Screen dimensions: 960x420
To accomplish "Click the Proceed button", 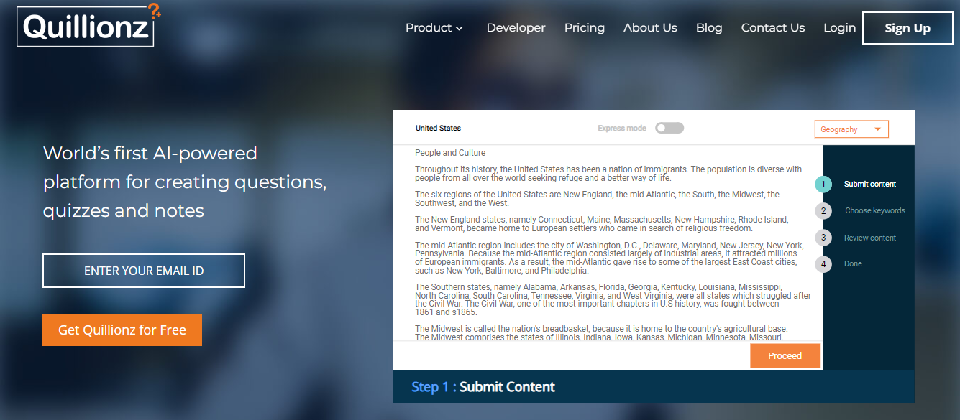I will [785, 355].
